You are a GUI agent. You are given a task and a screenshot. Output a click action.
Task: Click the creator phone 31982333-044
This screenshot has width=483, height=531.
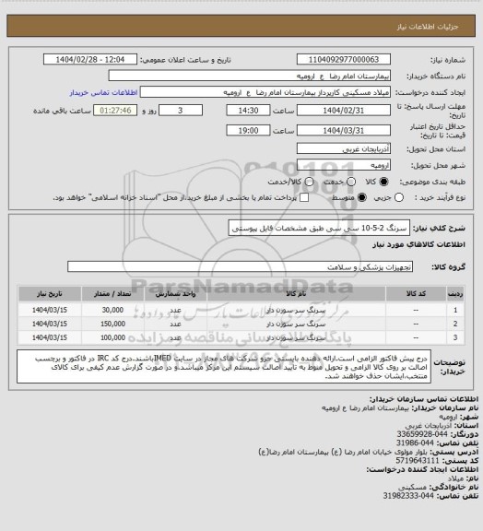pyautogui.click(x=408, y=496)
